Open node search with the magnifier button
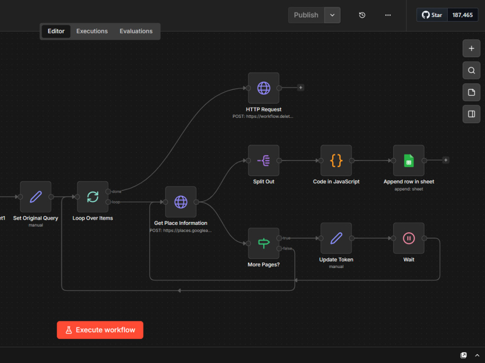485x363 pixels. click(471, 70)
